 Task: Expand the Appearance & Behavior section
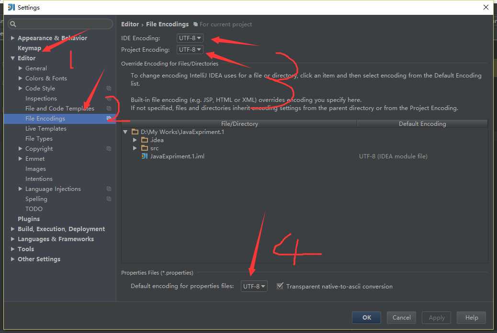[12, 38]
